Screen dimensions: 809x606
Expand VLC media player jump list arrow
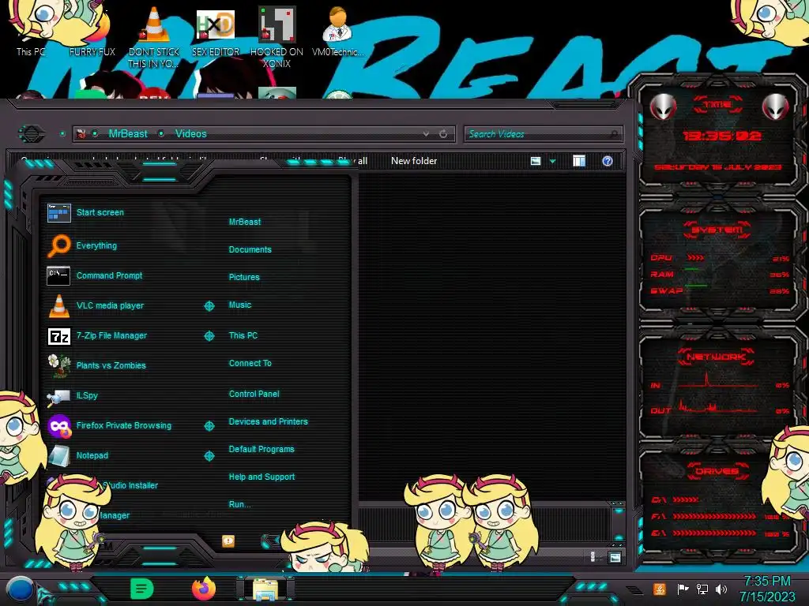pyautogui.click(x=209, y=306)
